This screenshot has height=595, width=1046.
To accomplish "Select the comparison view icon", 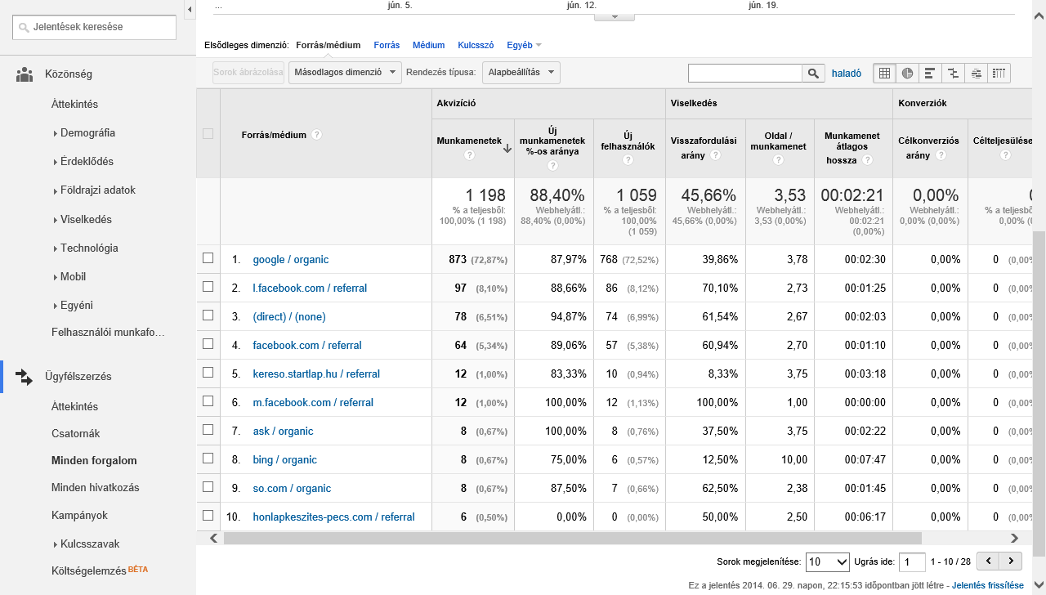I will pyautogui.click(x=953, y=73).
